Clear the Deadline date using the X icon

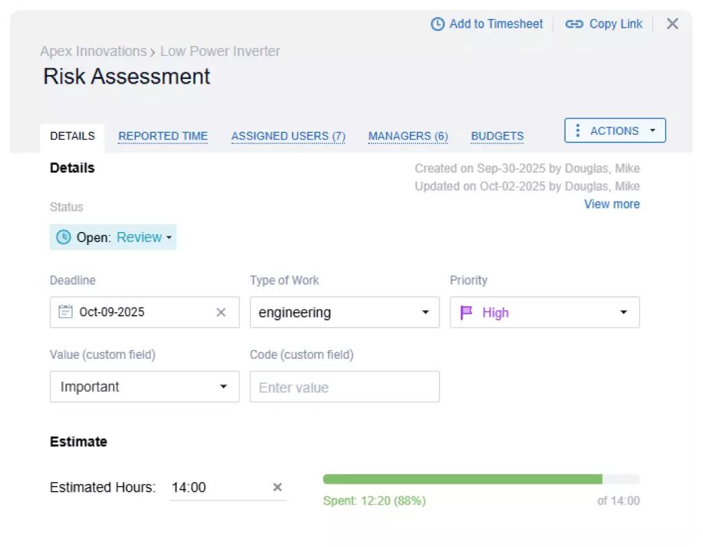[x=221, y=312]
